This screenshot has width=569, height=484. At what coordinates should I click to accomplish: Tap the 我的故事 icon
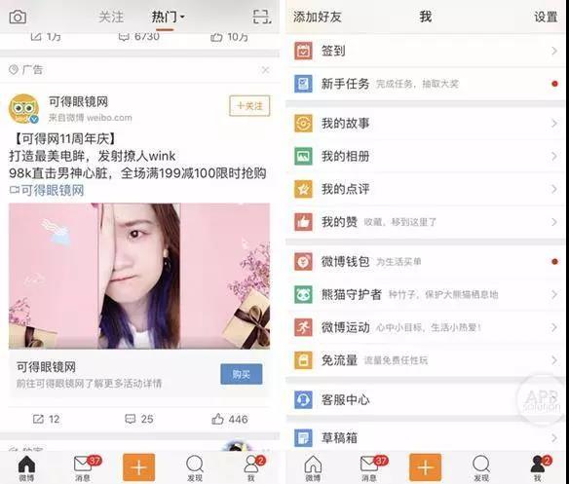coord(303,124)
